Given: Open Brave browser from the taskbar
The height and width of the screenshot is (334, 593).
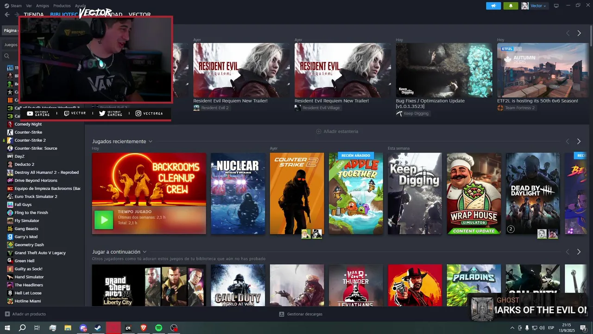Looking at the screenshot, I should [143, 328].
